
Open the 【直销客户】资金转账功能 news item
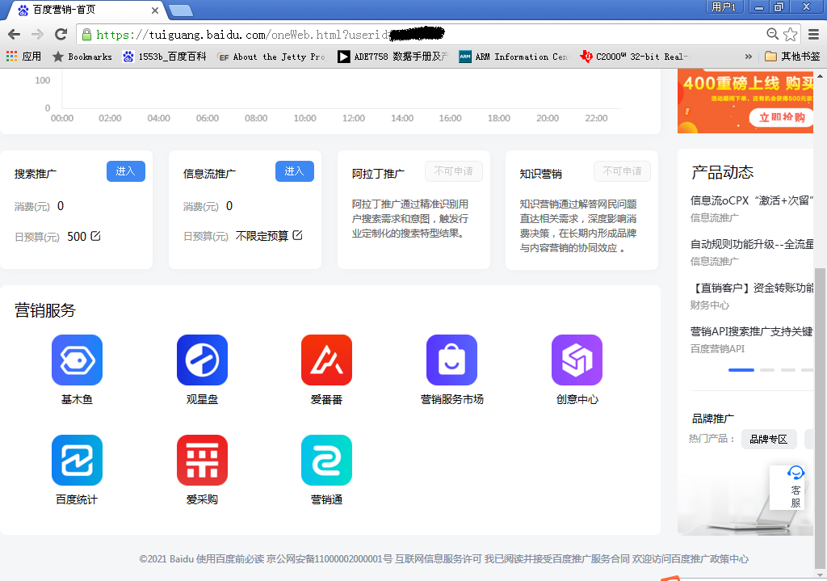(x=752, y=288)
